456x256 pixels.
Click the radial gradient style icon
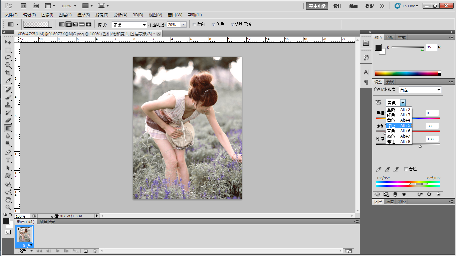(68, 24)
